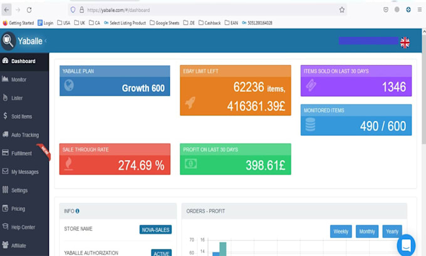The width and height of the screenshot is (426, 256).
Task: Open the Fulfilment sidebar item
Action: click(24, 153)
